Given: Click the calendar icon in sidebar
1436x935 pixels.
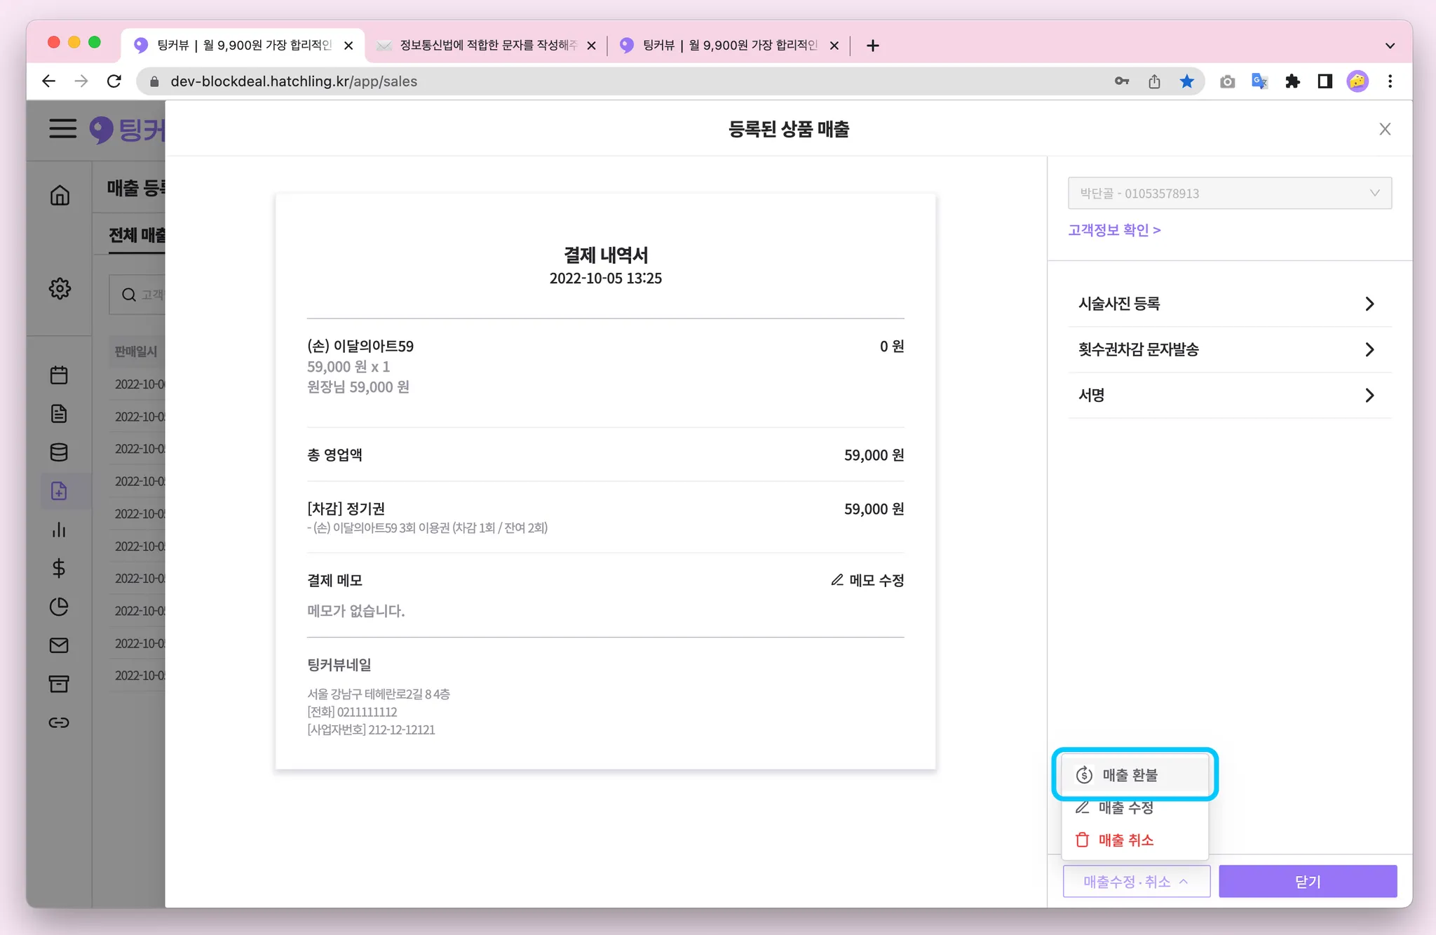Looking at the screenshot, I should point(59,375).
